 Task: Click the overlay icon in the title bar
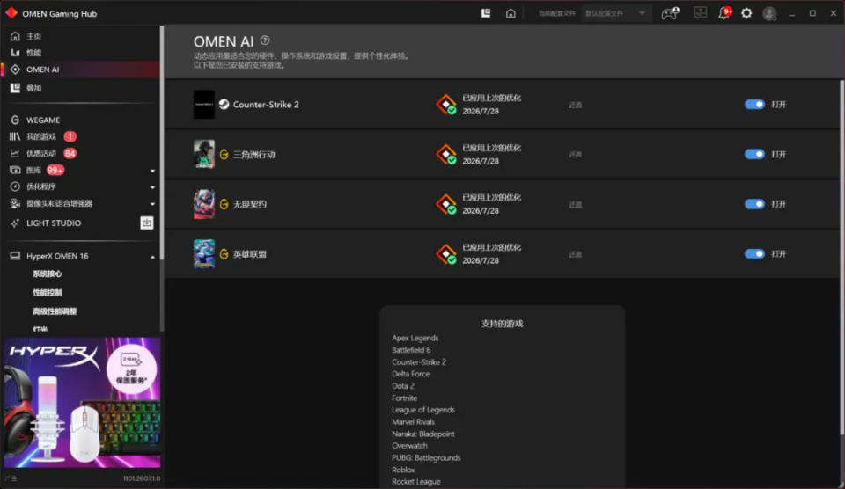click(486, 13)
